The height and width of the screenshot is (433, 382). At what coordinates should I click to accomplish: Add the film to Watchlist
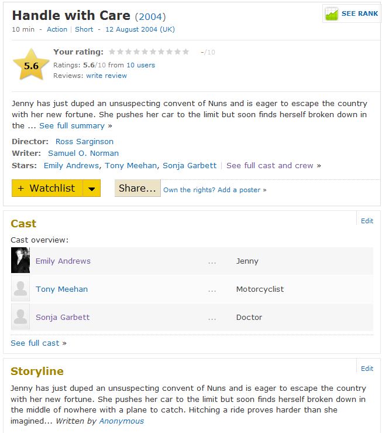click(47, 188)
